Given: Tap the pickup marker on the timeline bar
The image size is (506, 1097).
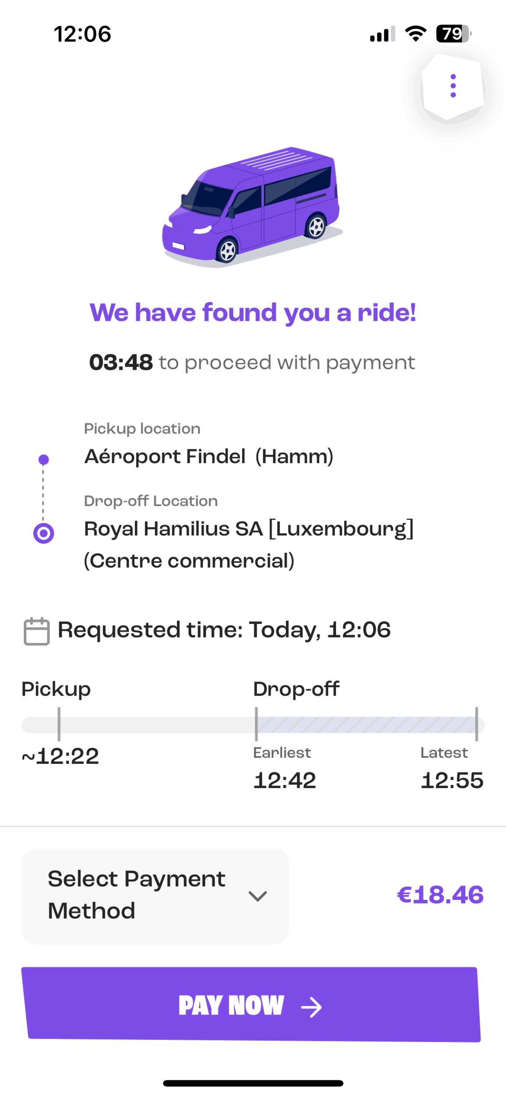Looking at the screenshot, I should coord(59,724).
